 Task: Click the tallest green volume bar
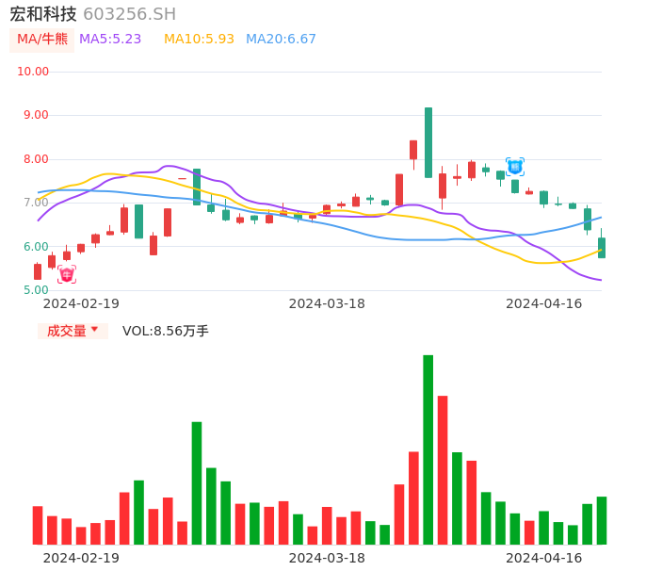coord(428,449)
